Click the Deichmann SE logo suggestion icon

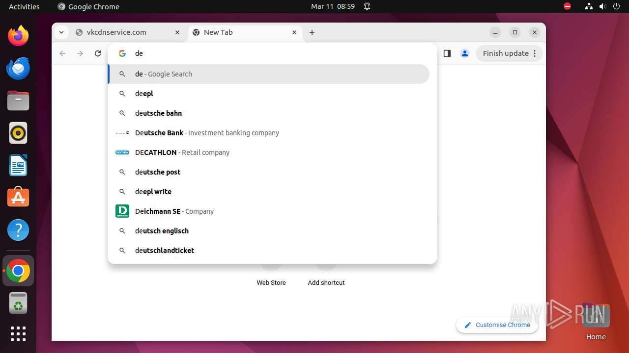coord(122,211)
